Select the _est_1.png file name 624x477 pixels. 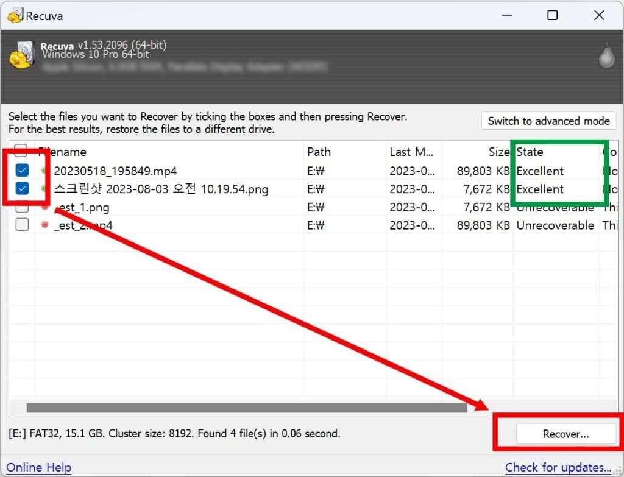click(x=82, y=207)
